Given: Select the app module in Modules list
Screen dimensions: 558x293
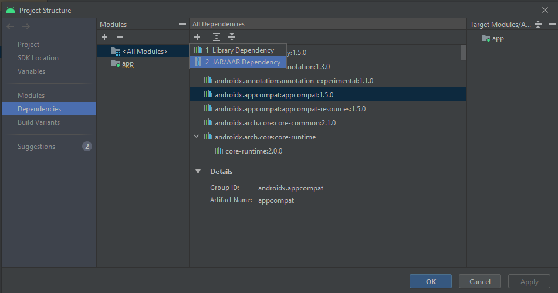Looking at the screenshot, I should (127, 63).
